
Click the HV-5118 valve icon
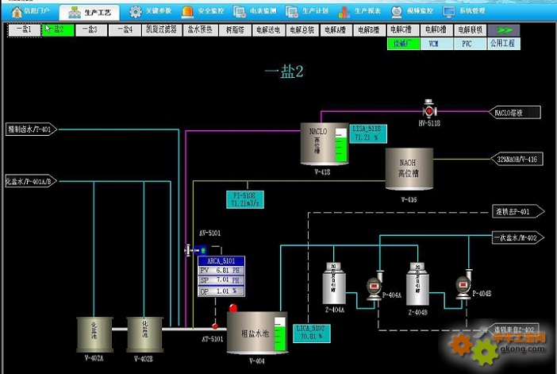(x=429, y=106)
